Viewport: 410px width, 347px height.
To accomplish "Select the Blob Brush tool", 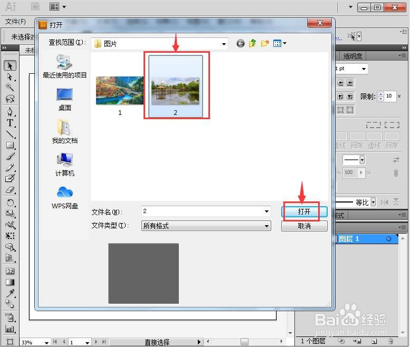I will (x=10, y=178).
